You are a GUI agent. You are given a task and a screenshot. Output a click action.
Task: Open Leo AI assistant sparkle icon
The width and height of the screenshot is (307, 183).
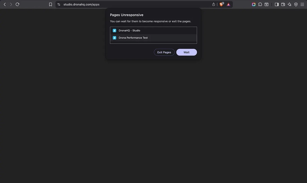(289, 4)
